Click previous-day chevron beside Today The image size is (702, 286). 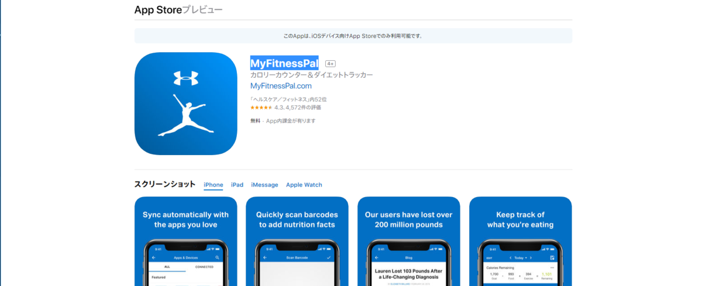tap(510, 257)
